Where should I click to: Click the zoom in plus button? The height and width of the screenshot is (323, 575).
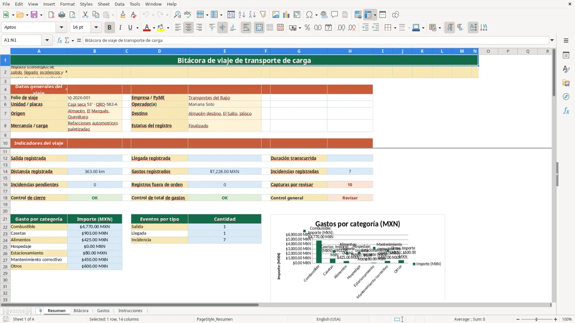[555, 319]
